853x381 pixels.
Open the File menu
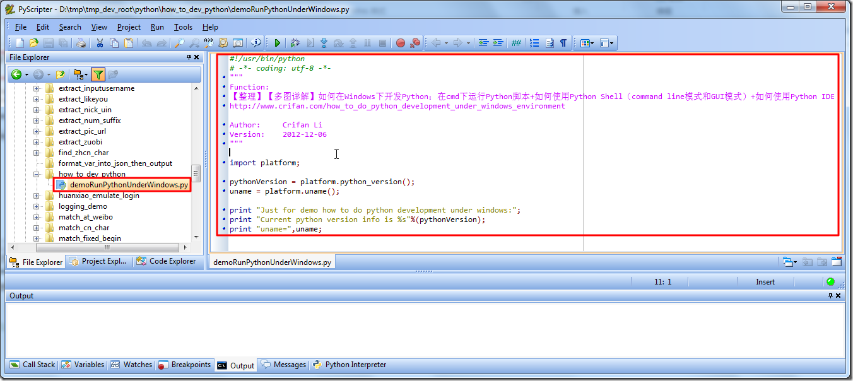(x=21, y=27)
